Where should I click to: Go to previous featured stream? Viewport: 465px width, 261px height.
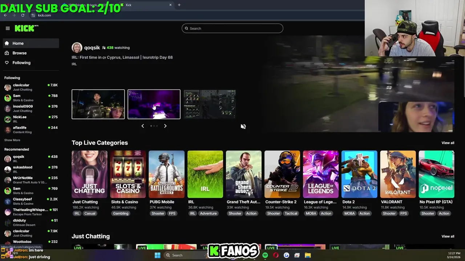pyautogui.click(x=142, y=126)
